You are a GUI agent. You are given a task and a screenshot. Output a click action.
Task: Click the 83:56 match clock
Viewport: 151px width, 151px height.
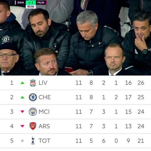[x=31, y=6]
